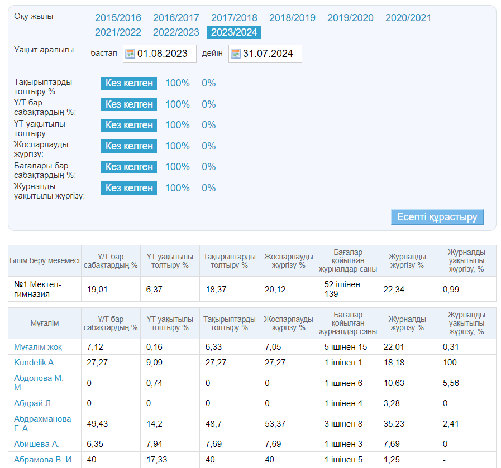Open Абрамова В. И. teacher link
501x468 pixels.
[44, 460]
